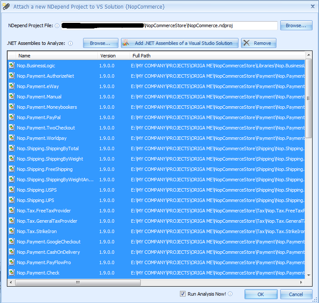Screen dimensions: 319x303
Task: Click the Nop.Payment.Worldpay assembly icon
Action: [x=12, y=138]
